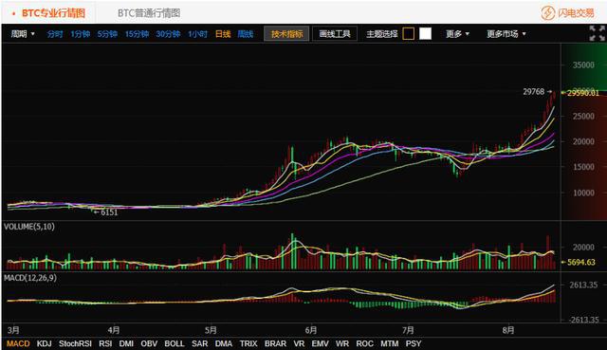This screenshot has height=350, width=607.
Task: Open the 周期 period dropdown
Action: click(23, 34)
